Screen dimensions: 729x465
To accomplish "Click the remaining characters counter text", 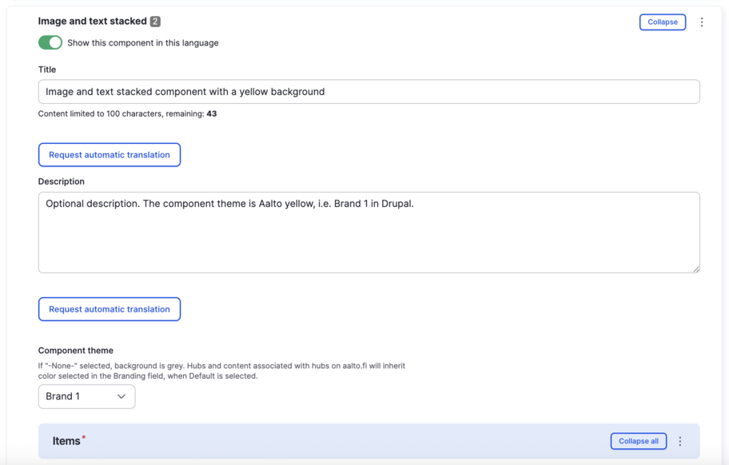I will tap(127, 113).
